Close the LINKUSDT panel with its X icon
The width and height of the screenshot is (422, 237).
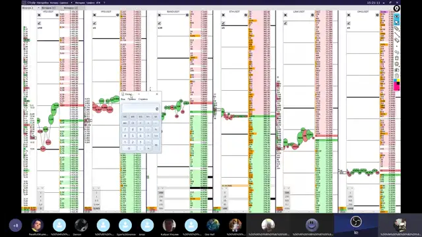click(x=286, y=15)
